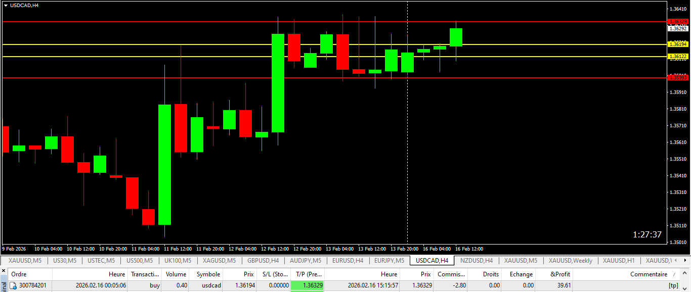691x292 pixels.
Task: Open the USDCAD,H4 chart title dropdown triangle
Action: tap(6, 5)
